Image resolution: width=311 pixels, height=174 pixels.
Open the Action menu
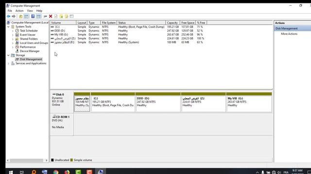19,11
